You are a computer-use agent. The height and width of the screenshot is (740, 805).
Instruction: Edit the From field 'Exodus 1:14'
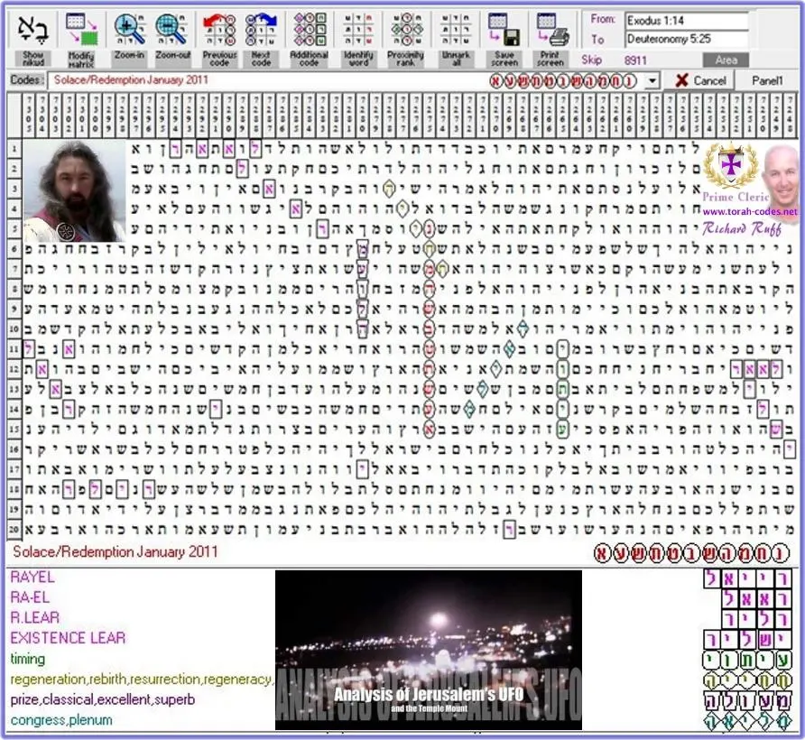coord(687,21)
